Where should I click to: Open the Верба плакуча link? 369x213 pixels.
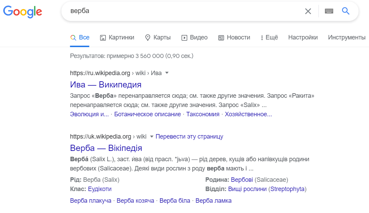click(x=91, y=201)
